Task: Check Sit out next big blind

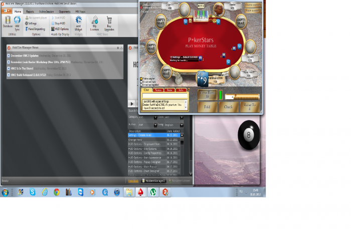Action: (141, 85)
